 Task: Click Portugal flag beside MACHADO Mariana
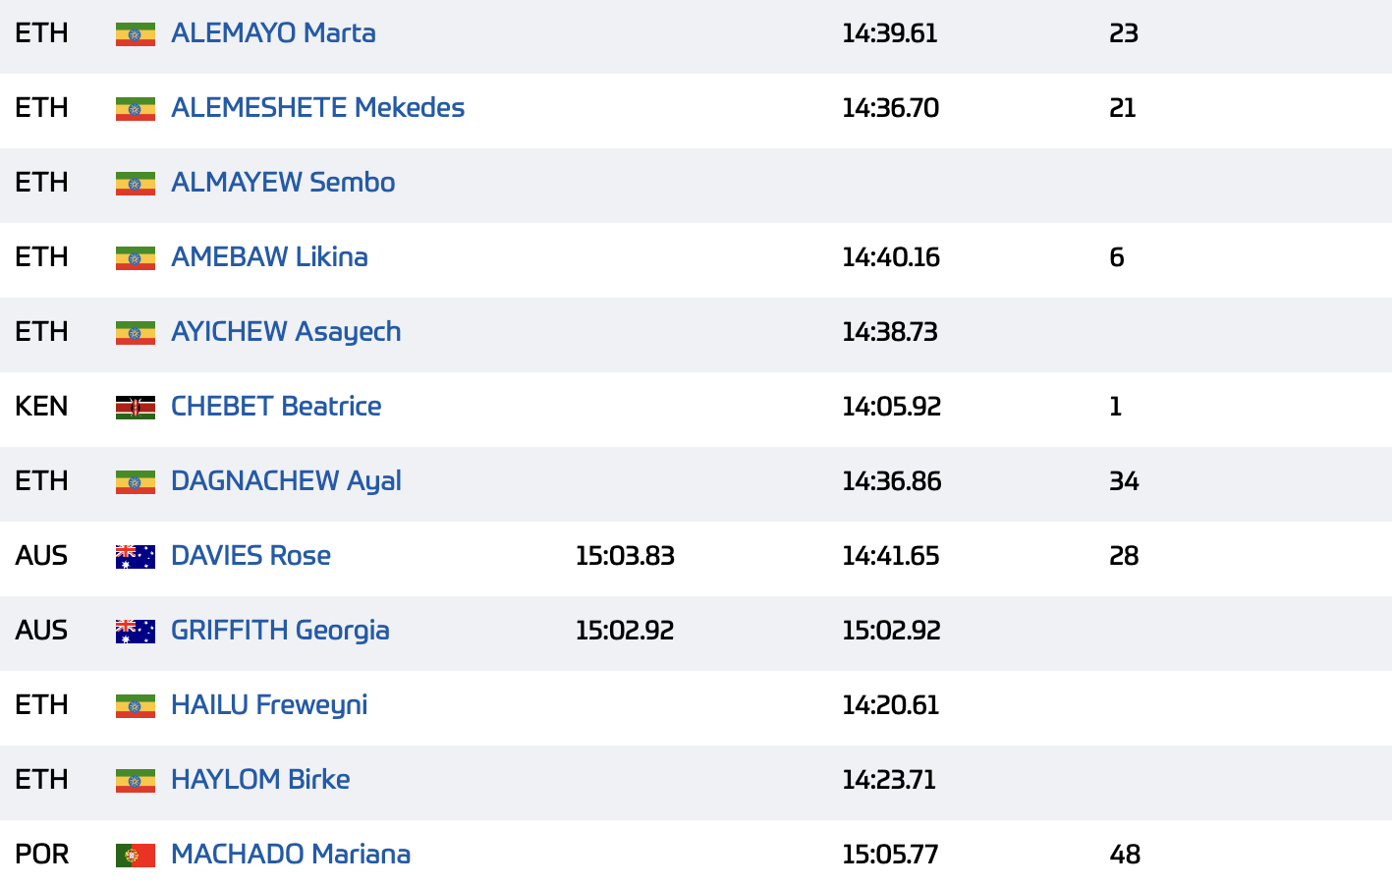coord(136,856)
